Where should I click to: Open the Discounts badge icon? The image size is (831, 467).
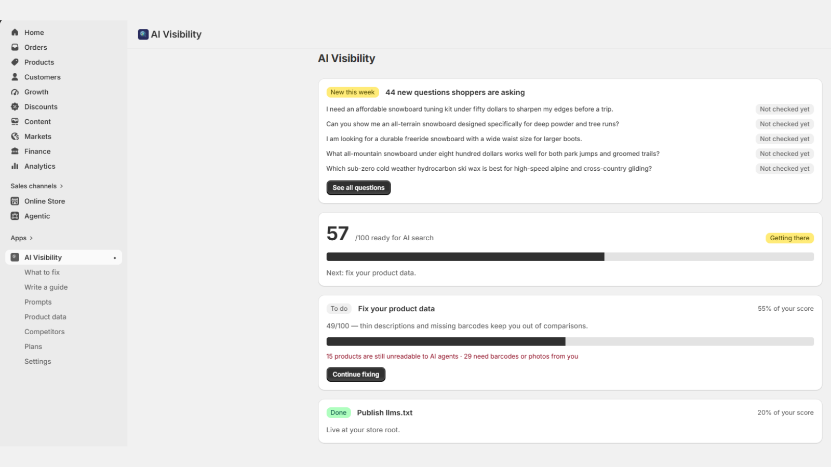coord(15,107)
